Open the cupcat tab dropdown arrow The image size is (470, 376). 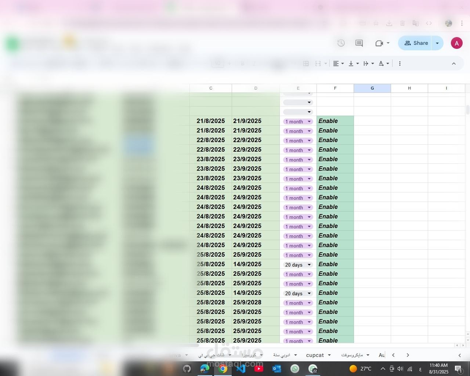click(329, 355)
